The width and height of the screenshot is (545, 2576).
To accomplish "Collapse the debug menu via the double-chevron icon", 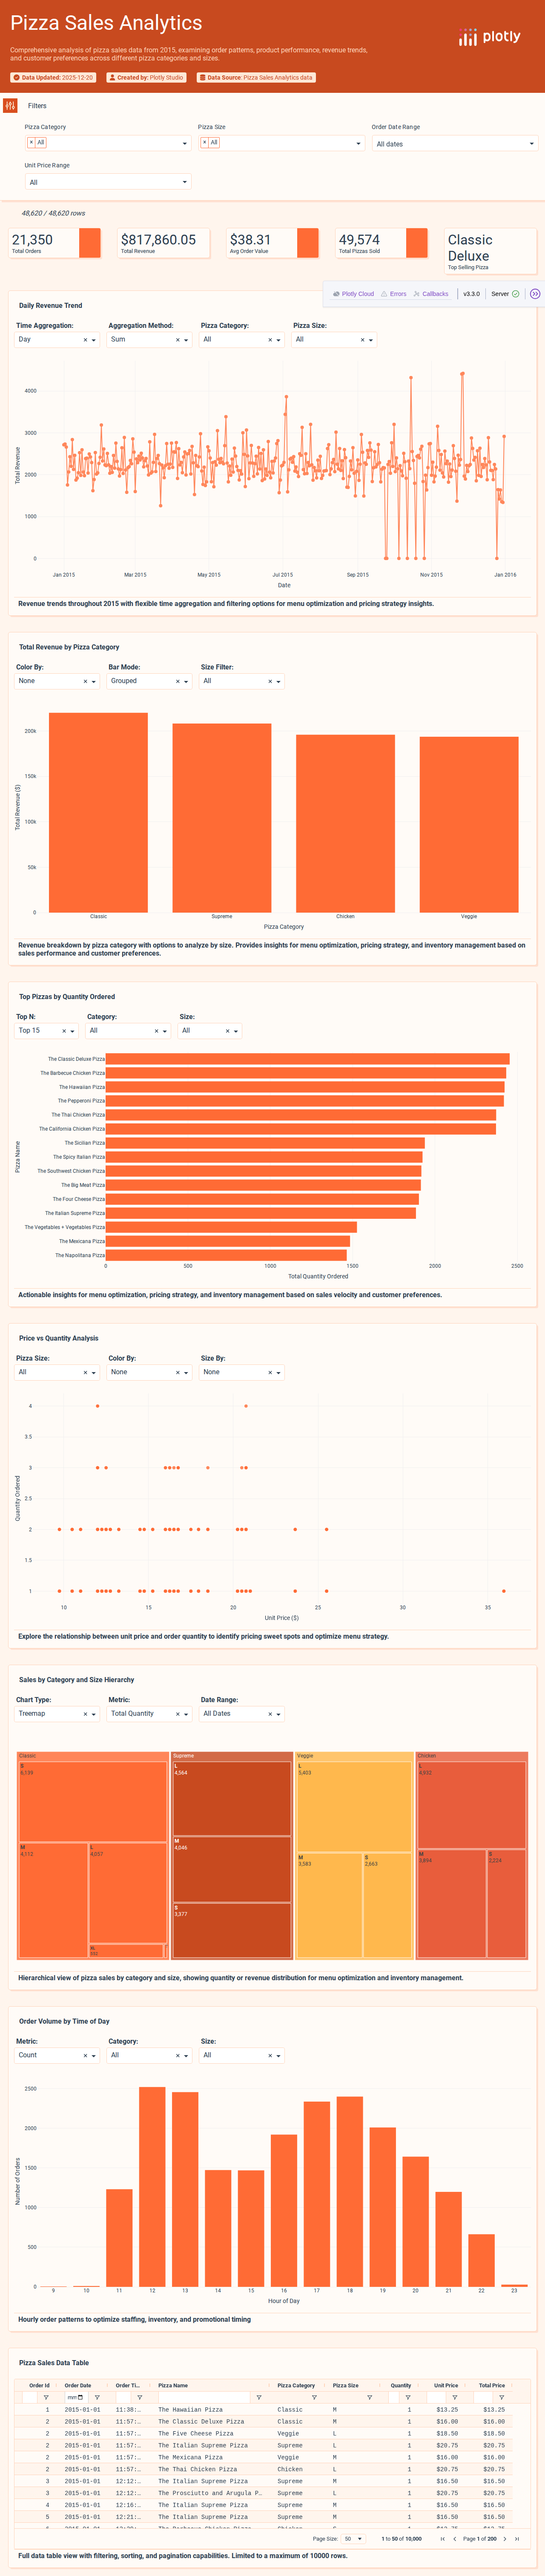I will pos(535,294).
